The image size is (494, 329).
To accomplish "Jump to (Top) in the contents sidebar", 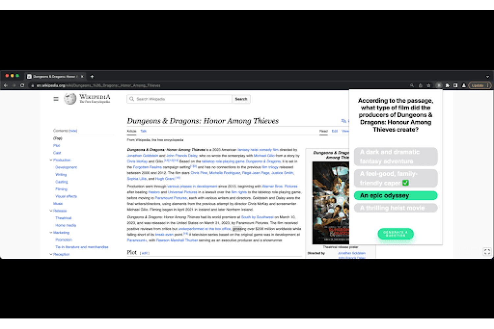I will (x=58, y=138).
